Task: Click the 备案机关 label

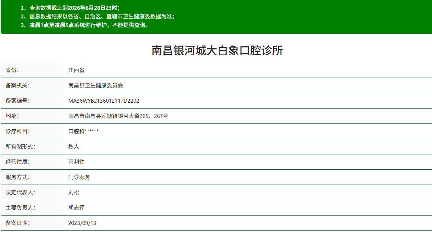Action: tap(18, 85)
